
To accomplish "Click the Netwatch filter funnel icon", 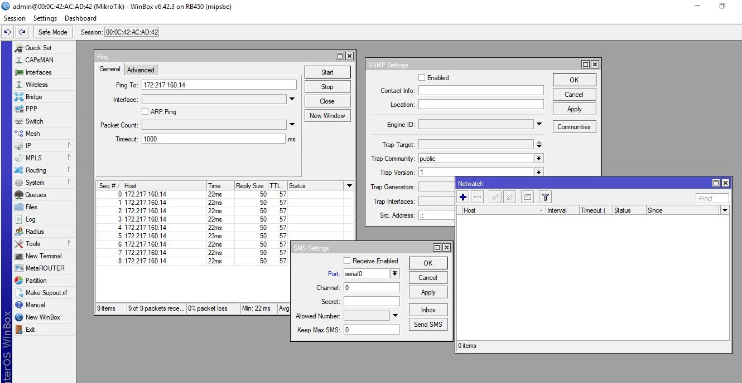I will pos(546,197).
